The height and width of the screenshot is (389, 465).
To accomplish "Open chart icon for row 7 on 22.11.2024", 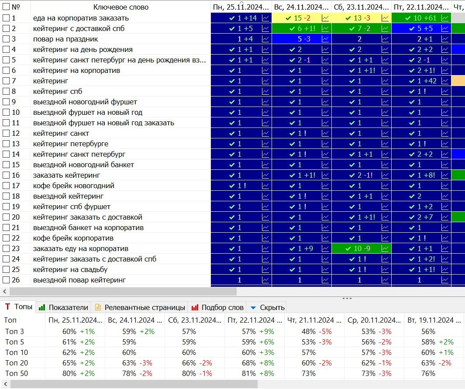I will [444, 81].
